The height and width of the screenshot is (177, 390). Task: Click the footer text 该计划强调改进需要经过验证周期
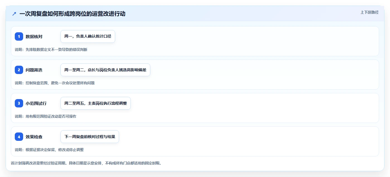point(39,163)
